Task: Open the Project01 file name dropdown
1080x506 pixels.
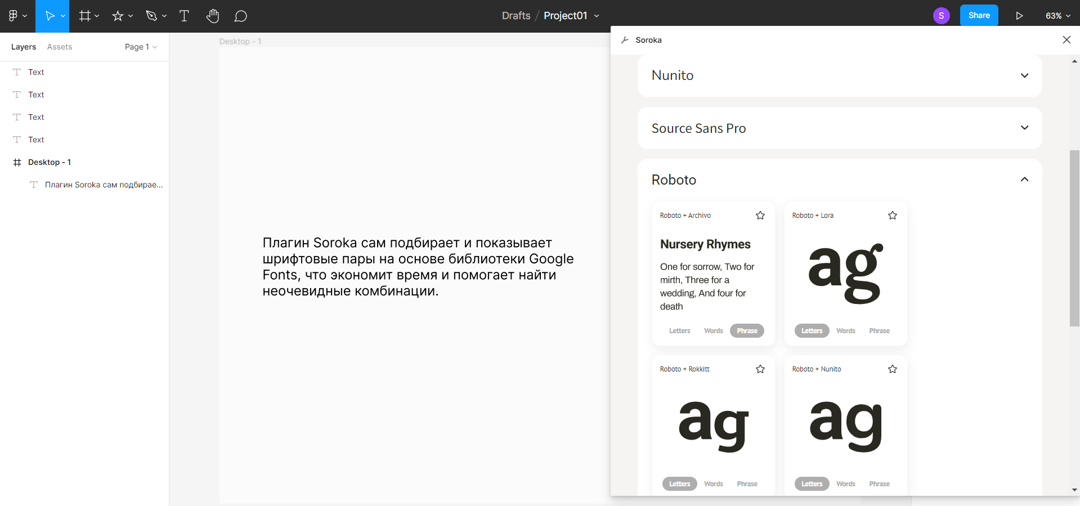Action: (x=597, y=16)
